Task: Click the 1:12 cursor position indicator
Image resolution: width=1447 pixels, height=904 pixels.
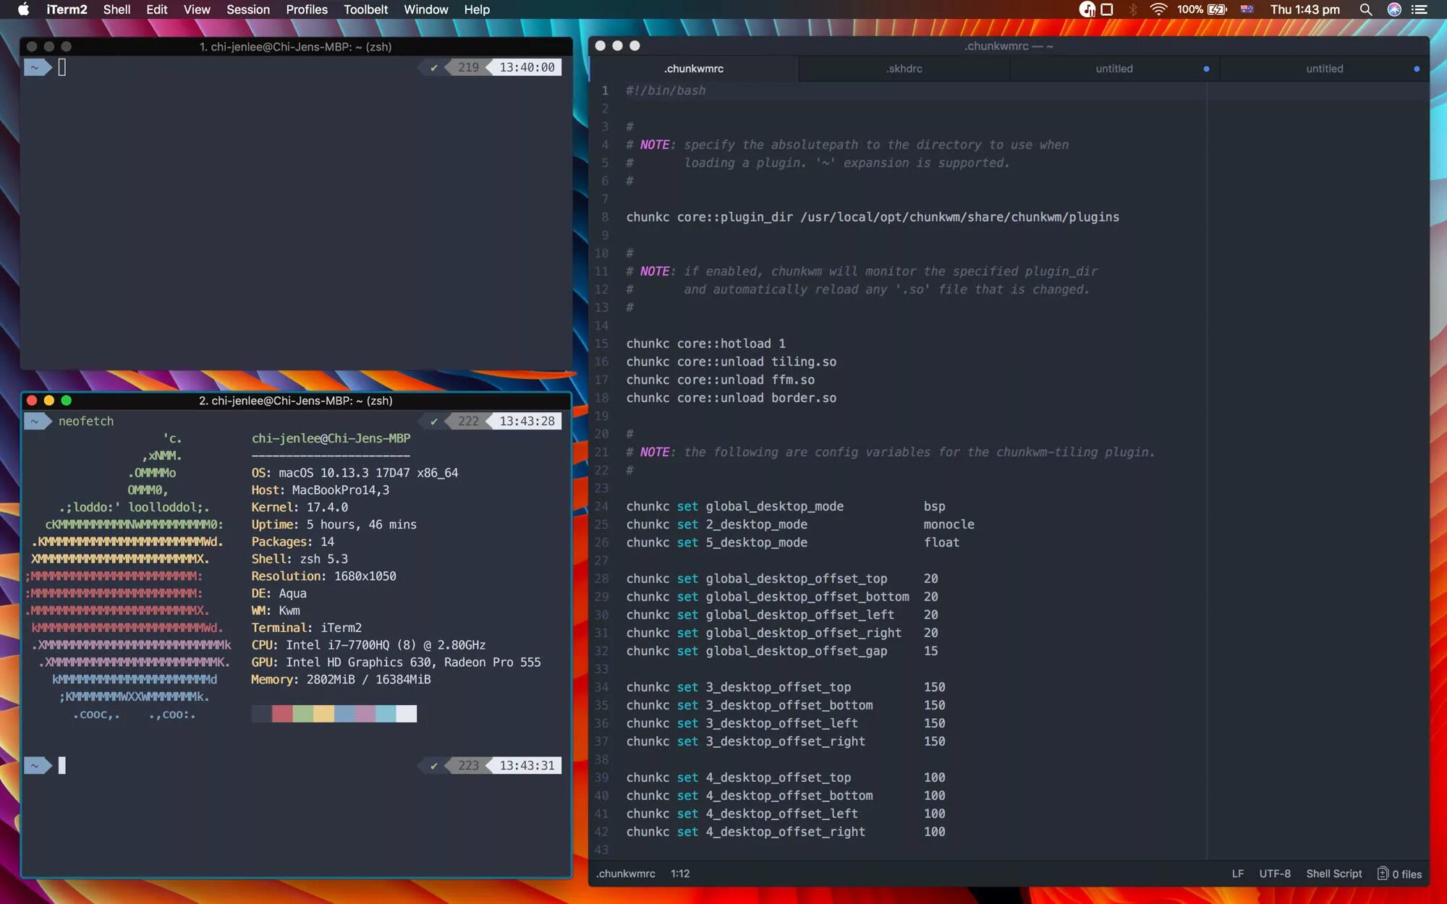Action: point(679,874)
